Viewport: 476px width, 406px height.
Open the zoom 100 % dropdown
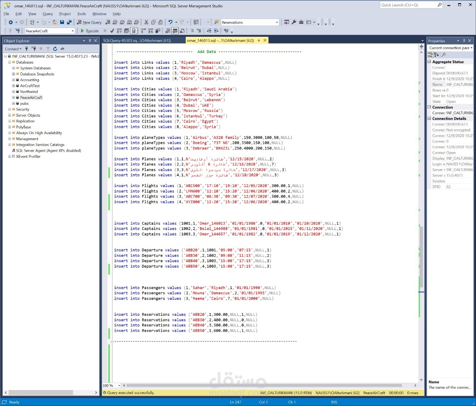(119, 386)
